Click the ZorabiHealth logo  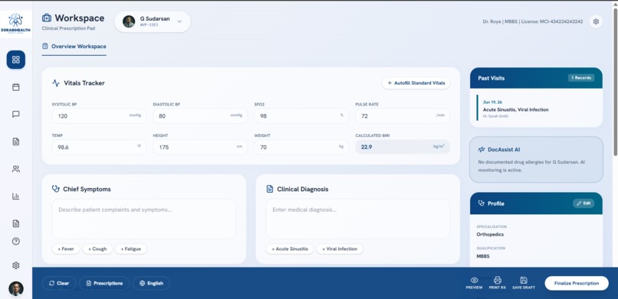click(x=16, y=24)
